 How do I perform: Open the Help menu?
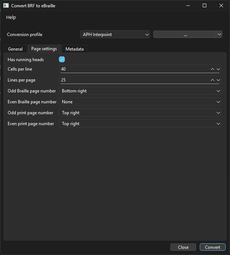click(11, 17)
